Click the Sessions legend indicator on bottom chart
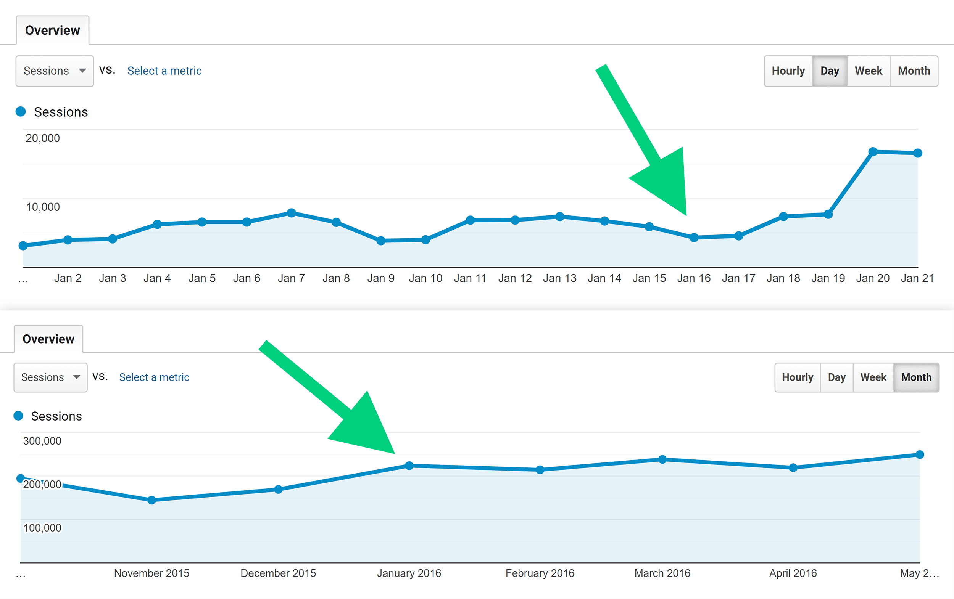Image resolution: width=954 pixels, height=599 pixels. point(19,416)
